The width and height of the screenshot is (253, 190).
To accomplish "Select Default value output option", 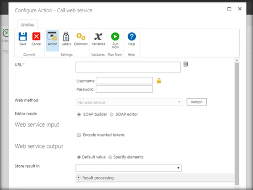I will (79, 157).
